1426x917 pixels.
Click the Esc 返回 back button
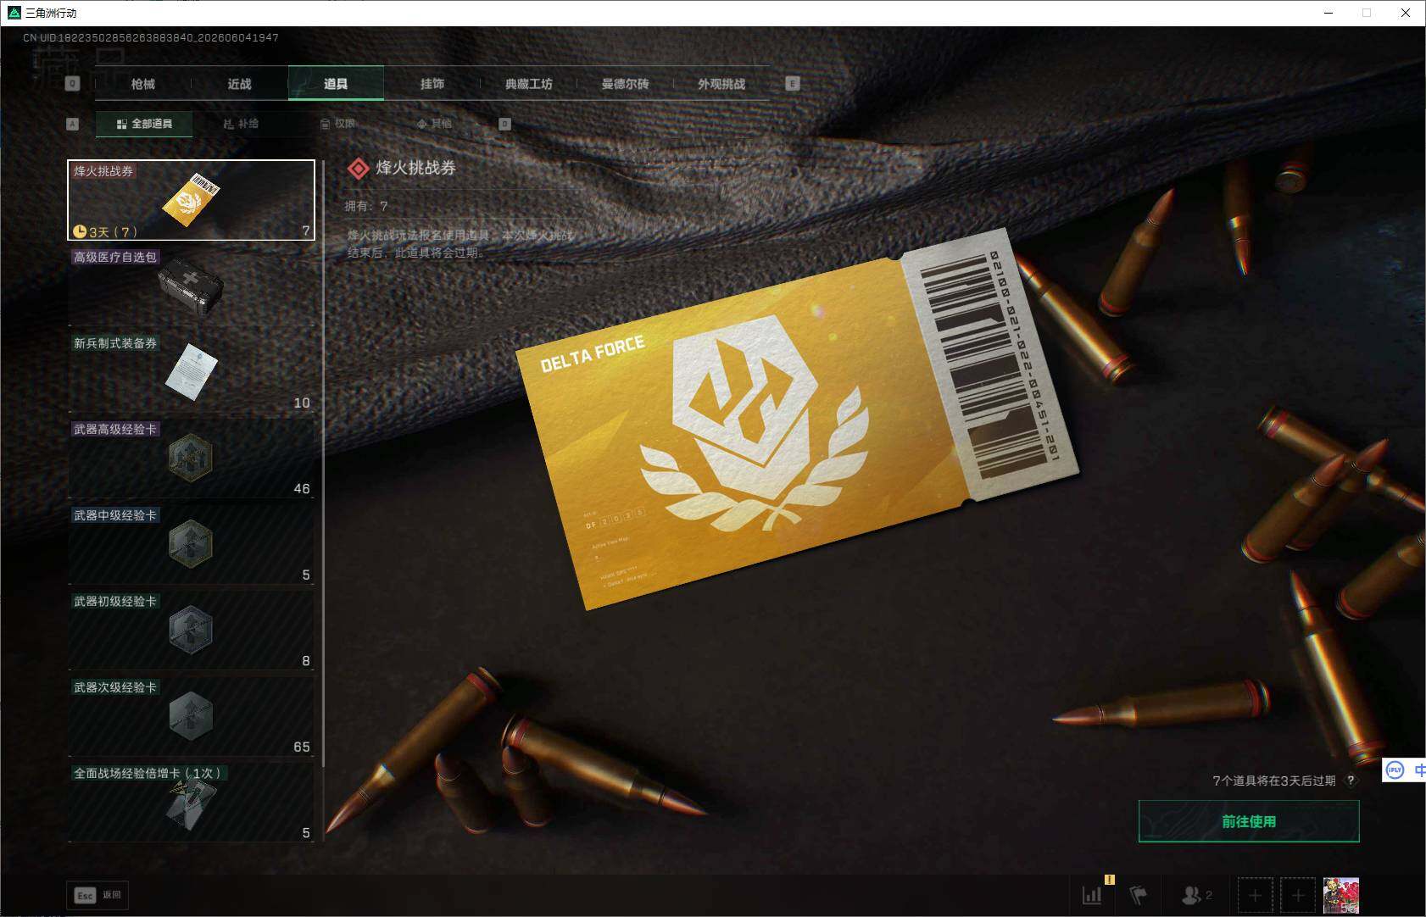click(98, 895)
